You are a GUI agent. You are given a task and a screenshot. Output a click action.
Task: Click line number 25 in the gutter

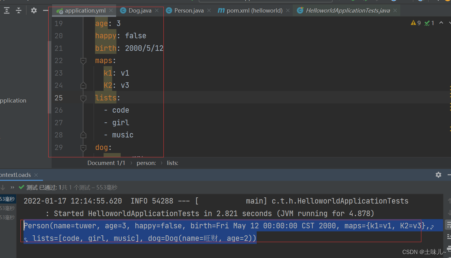pyautogui.click(x=59, y=98)
